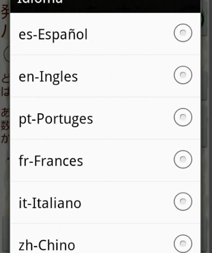Select the en-Ingles radio button

click(183, 75)
